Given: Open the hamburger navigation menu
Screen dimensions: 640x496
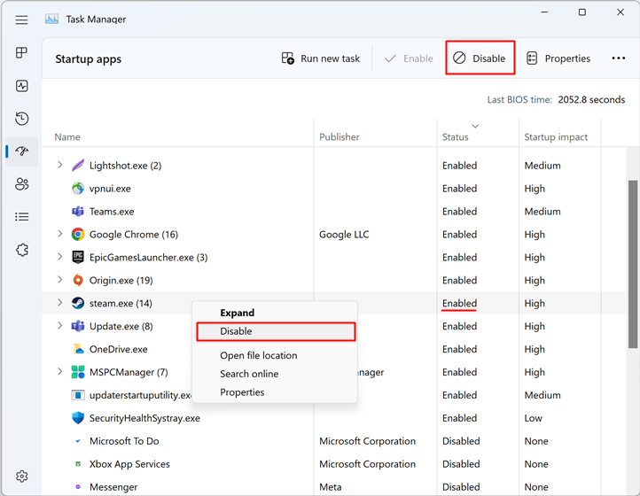Looking at the screenshot, I should 22,19.
